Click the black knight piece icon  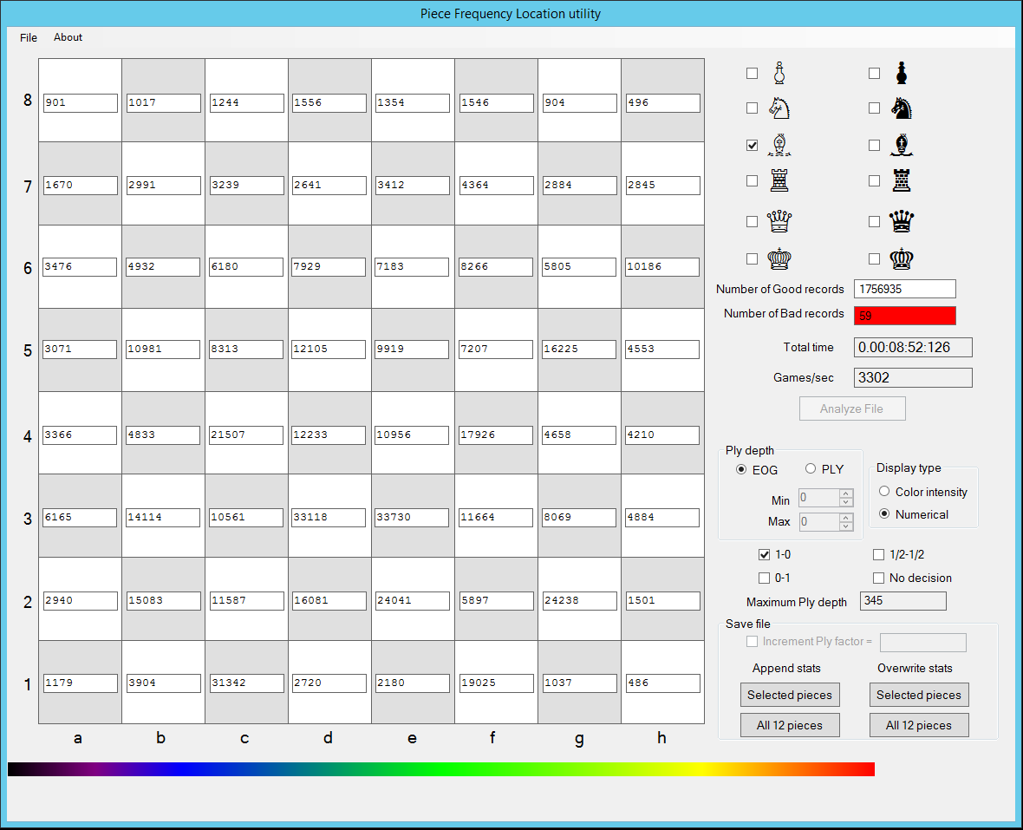point(902,108)
